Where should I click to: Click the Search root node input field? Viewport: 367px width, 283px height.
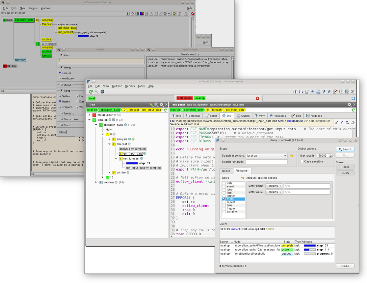point(267,162)
